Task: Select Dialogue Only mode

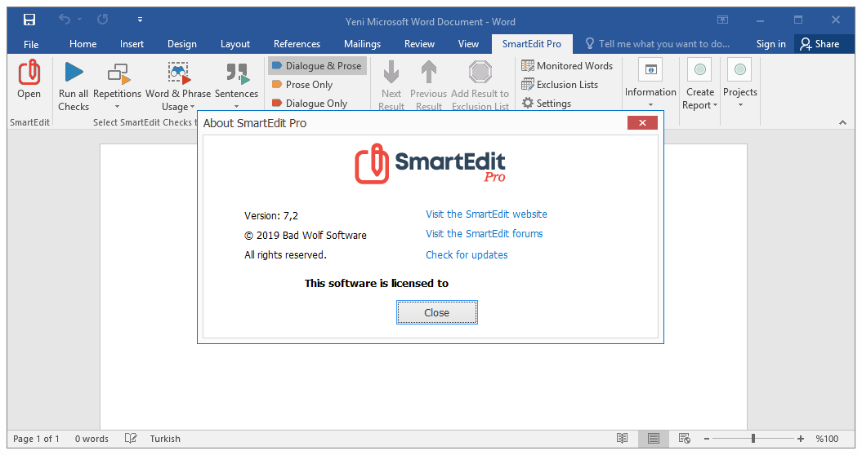Action: coord(310,104)
